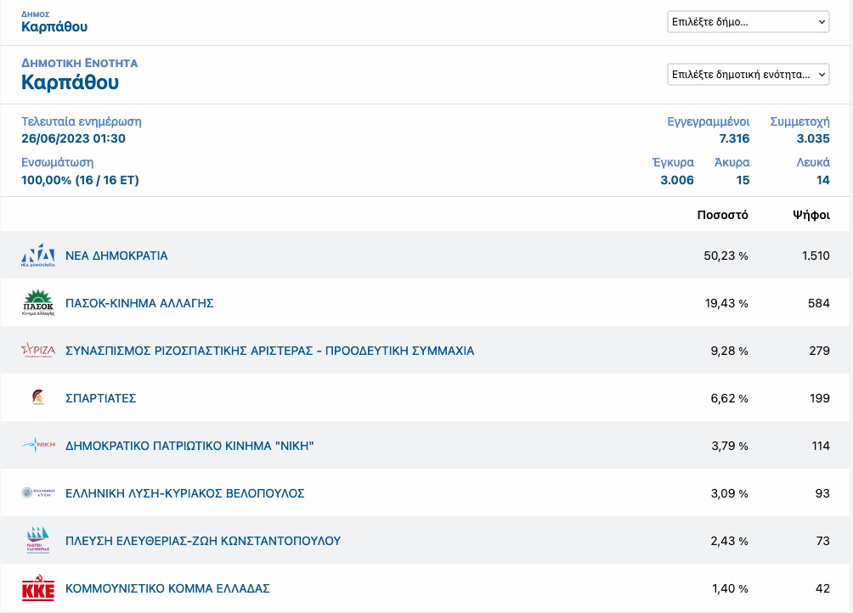Click the 1,40 % percentage

(730, 588)
